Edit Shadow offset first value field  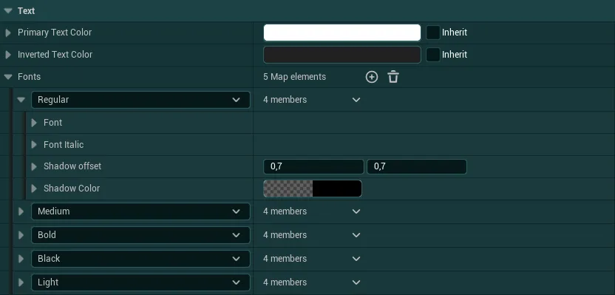click(x=313, y=166)
